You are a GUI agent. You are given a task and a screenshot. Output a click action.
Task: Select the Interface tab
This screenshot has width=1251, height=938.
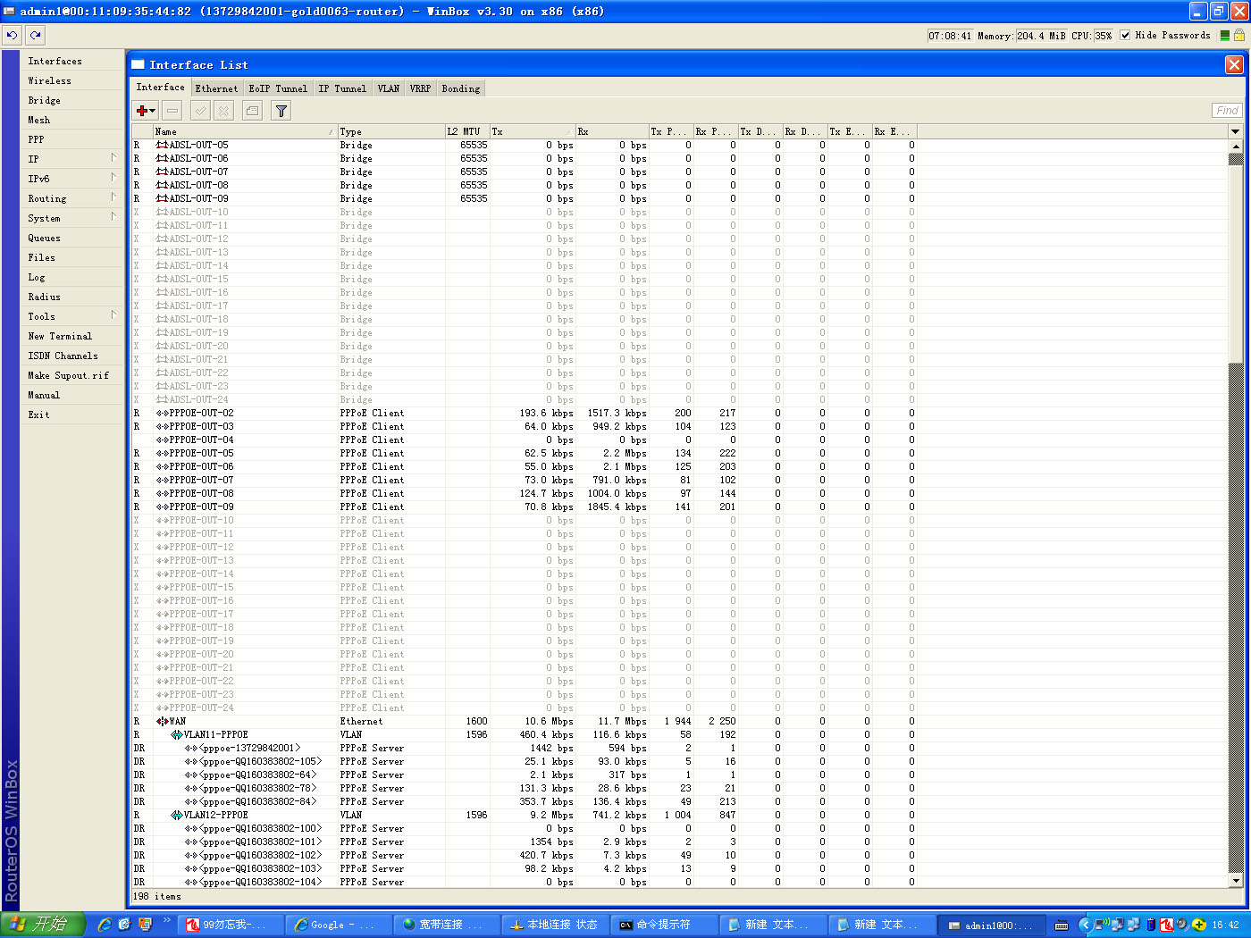161,88
